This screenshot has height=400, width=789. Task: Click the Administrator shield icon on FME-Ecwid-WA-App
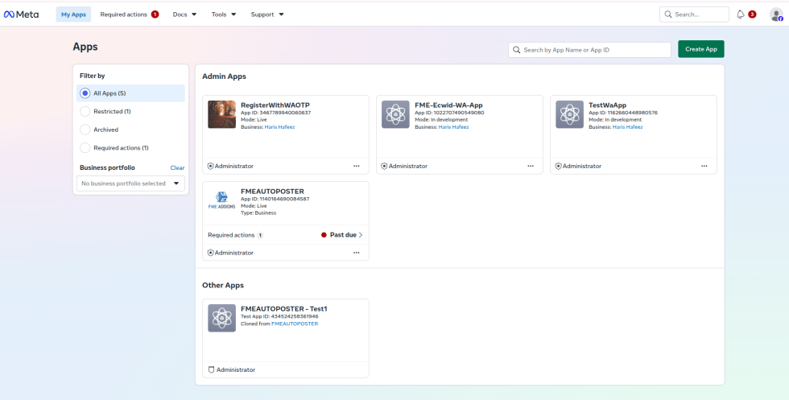[385, 166]
